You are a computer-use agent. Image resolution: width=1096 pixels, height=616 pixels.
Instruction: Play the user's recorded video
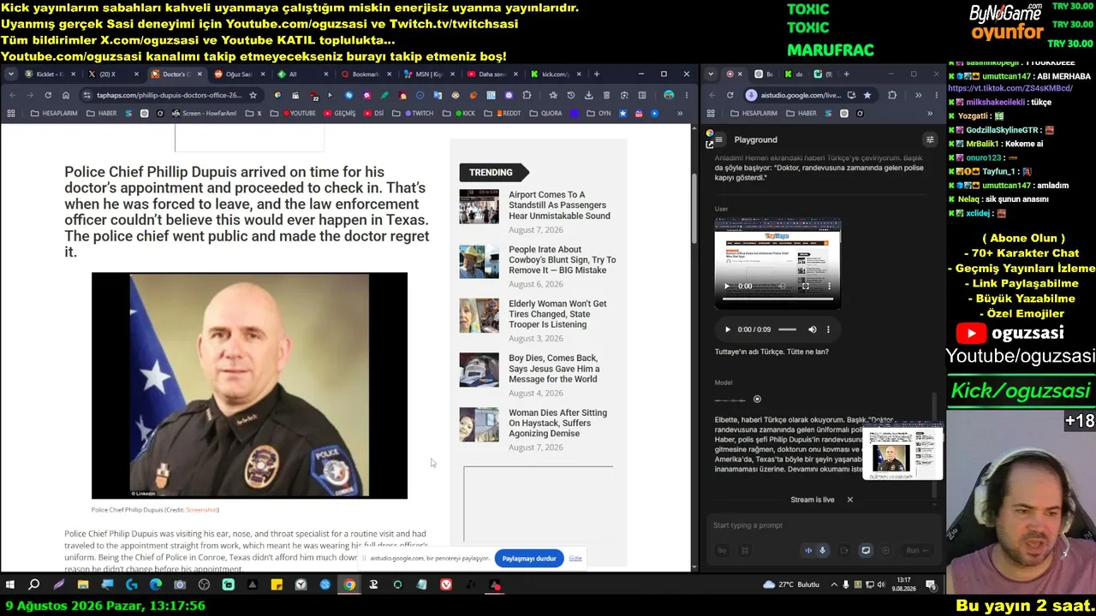[x=728, y=287]
